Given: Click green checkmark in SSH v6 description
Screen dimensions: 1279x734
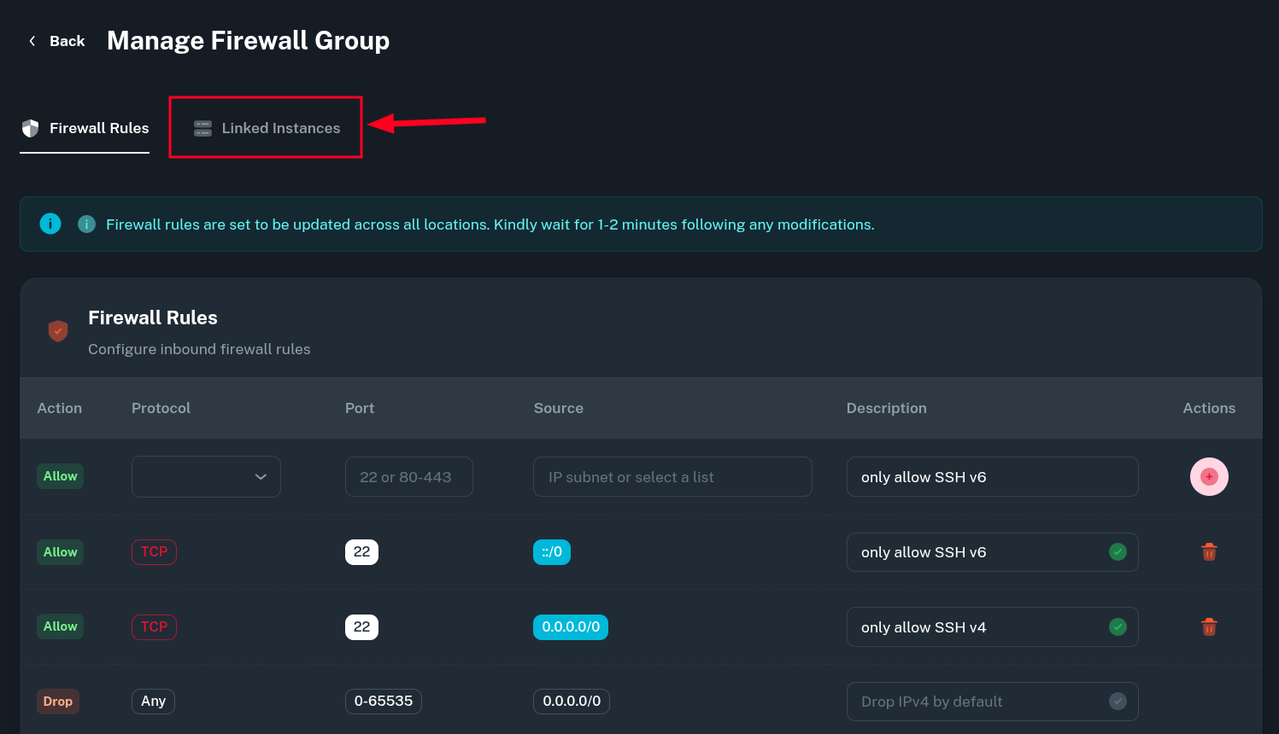Looking at the screenshot, I should point(1118,552).
